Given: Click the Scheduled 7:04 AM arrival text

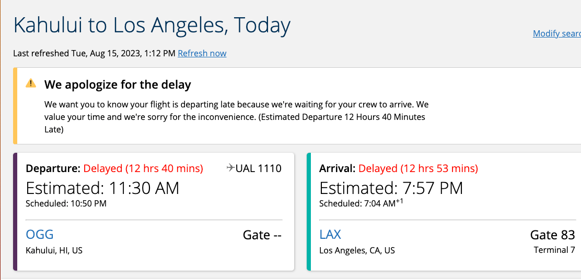Looking at the screenshot, I should click(361, 203).
